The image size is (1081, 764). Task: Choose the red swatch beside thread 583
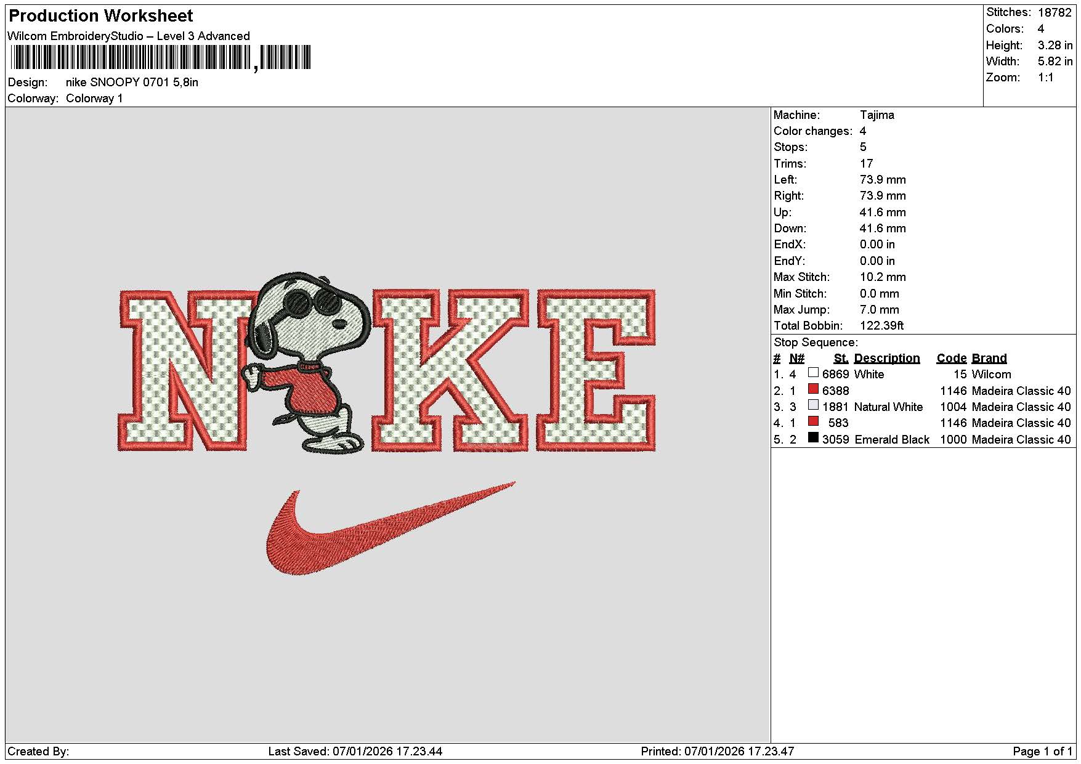(813, 421)
